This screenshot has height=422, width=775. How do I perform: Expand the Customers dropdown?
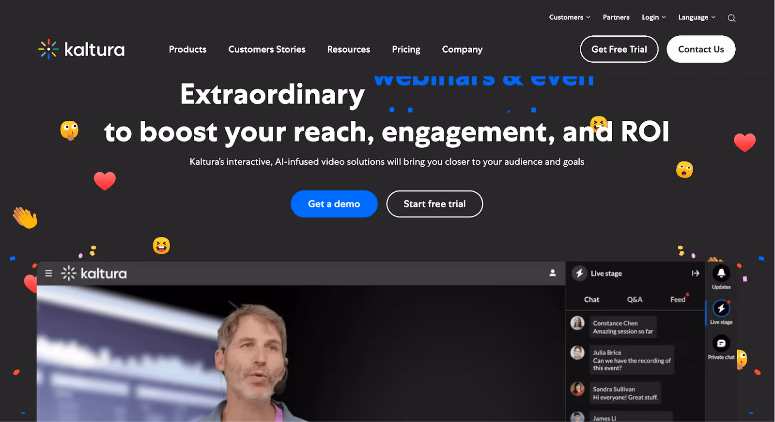pos(570,17)
